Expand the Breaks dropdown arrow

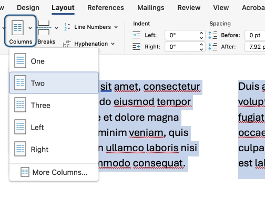tap(56, 28)
